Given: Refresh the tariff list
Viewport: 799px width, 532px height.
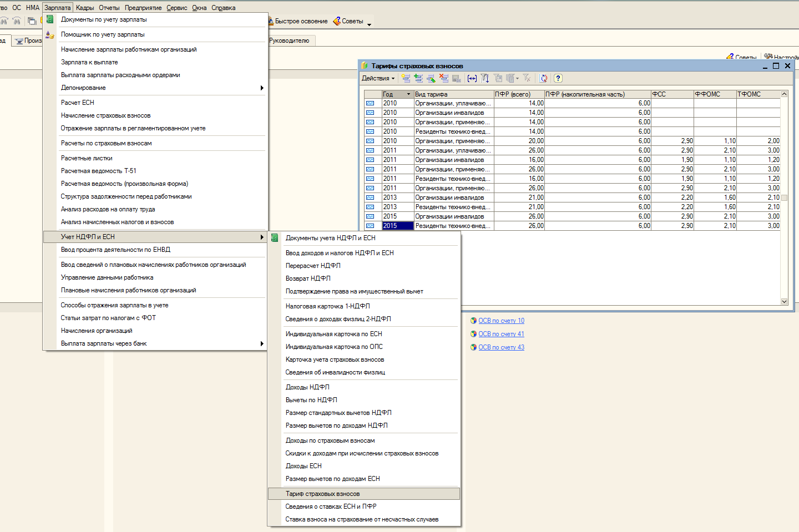Looking at the screenshot, I should (x=544, y=78).
